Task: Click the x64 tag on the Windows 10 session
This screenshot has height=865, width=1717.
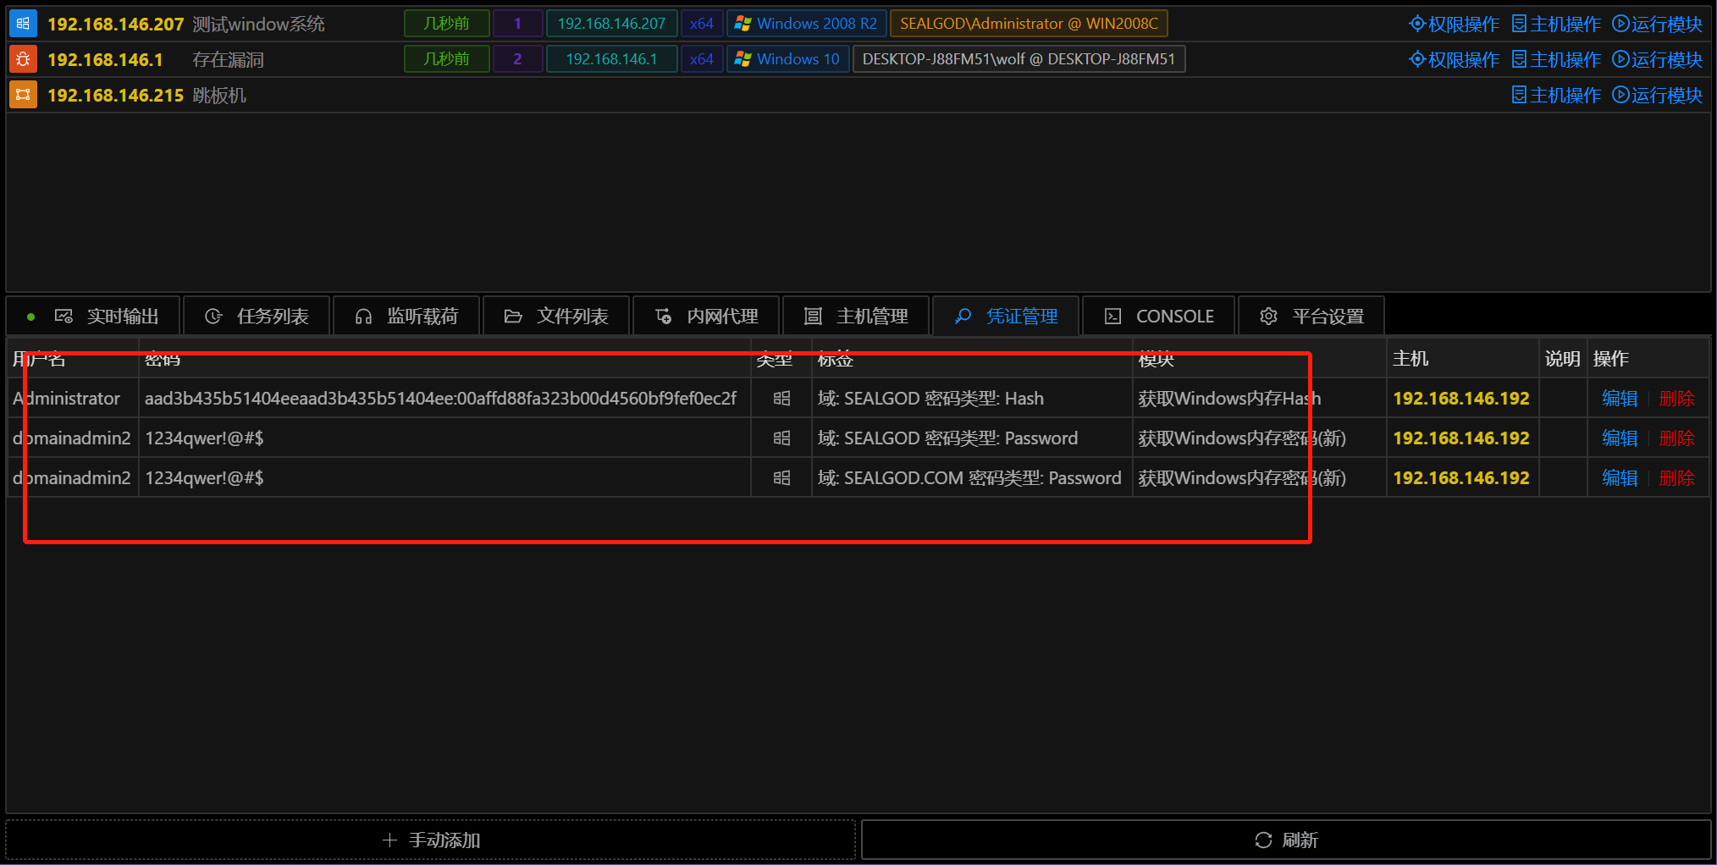Action: 701,59
